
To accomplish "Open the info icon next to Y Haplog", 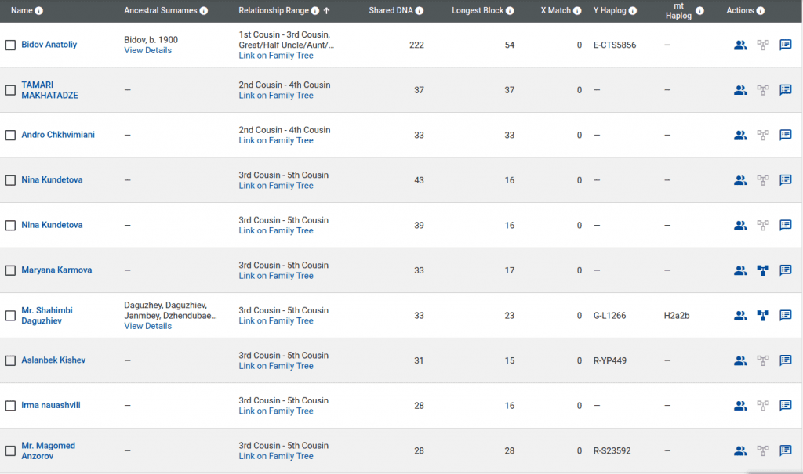I will 633,11.
